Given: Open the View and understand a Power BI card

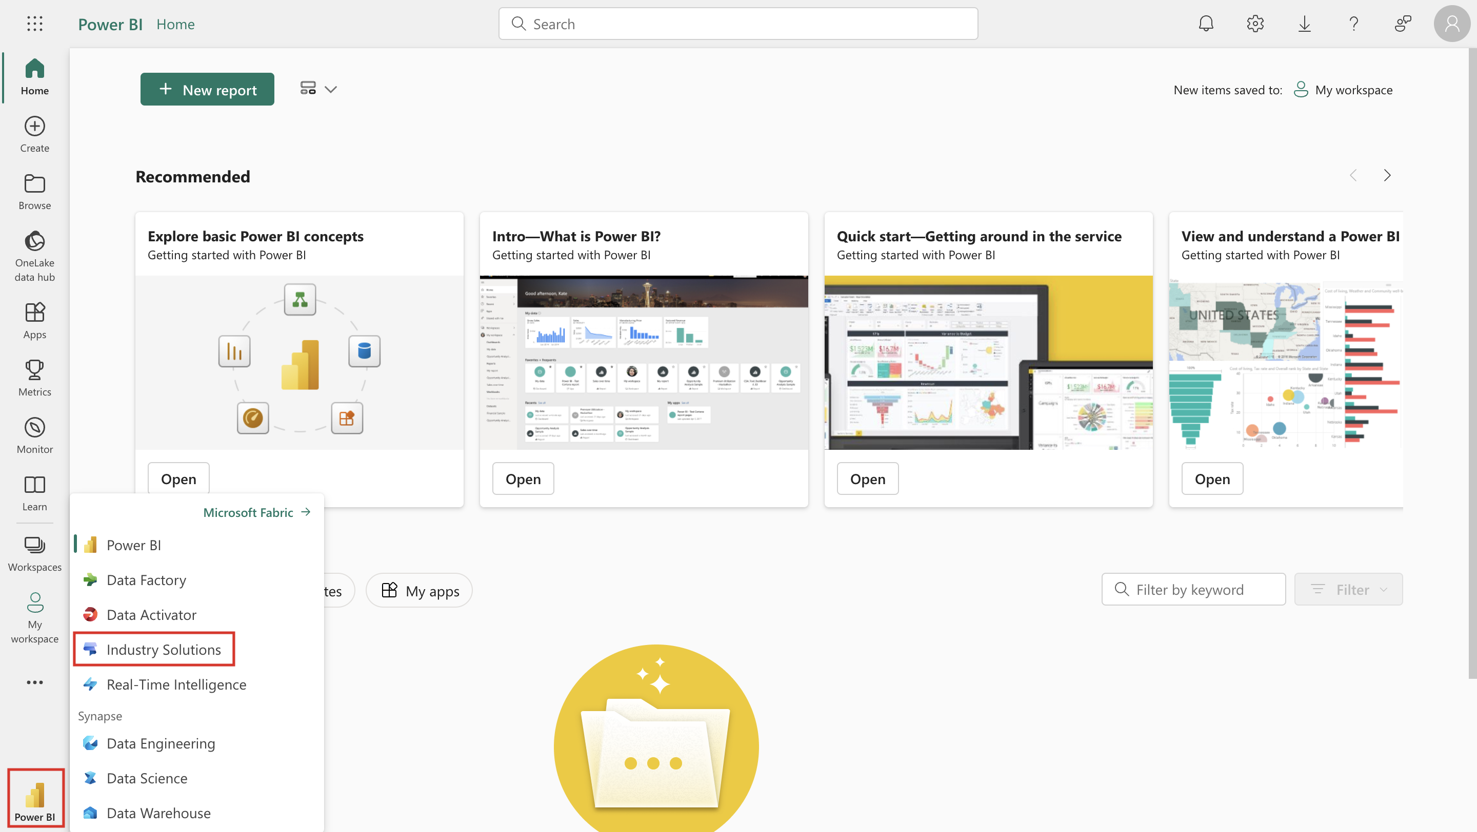Looking at the screenshot, I should coord(1212,478).
